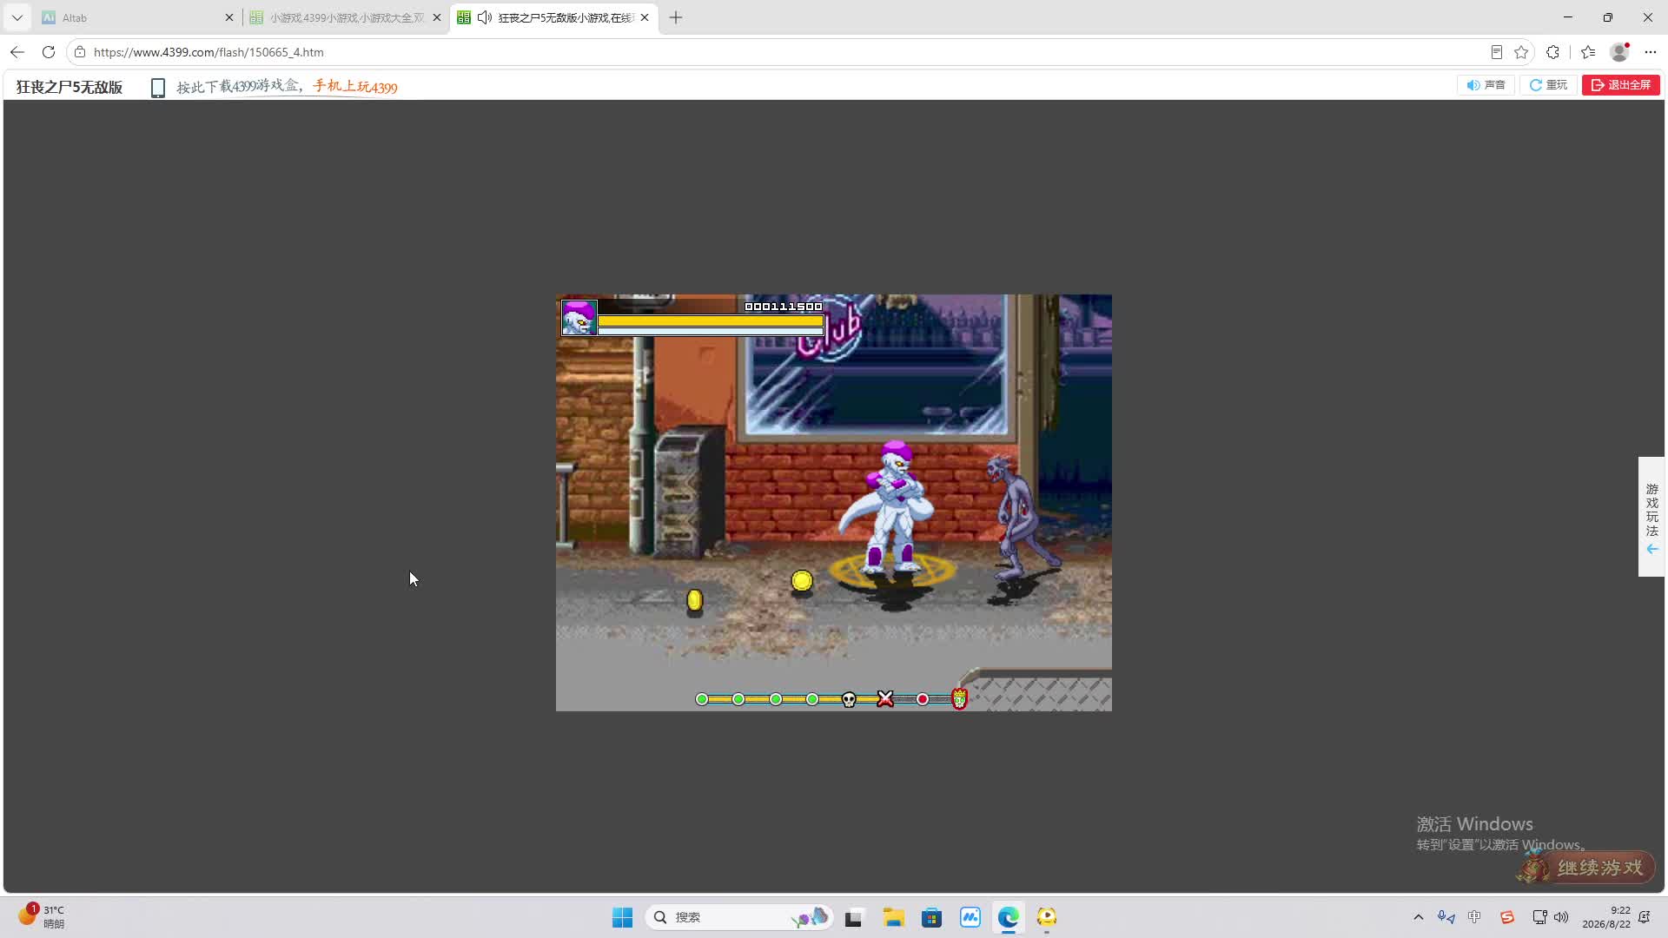Open a new browser tab

[676, 17]
